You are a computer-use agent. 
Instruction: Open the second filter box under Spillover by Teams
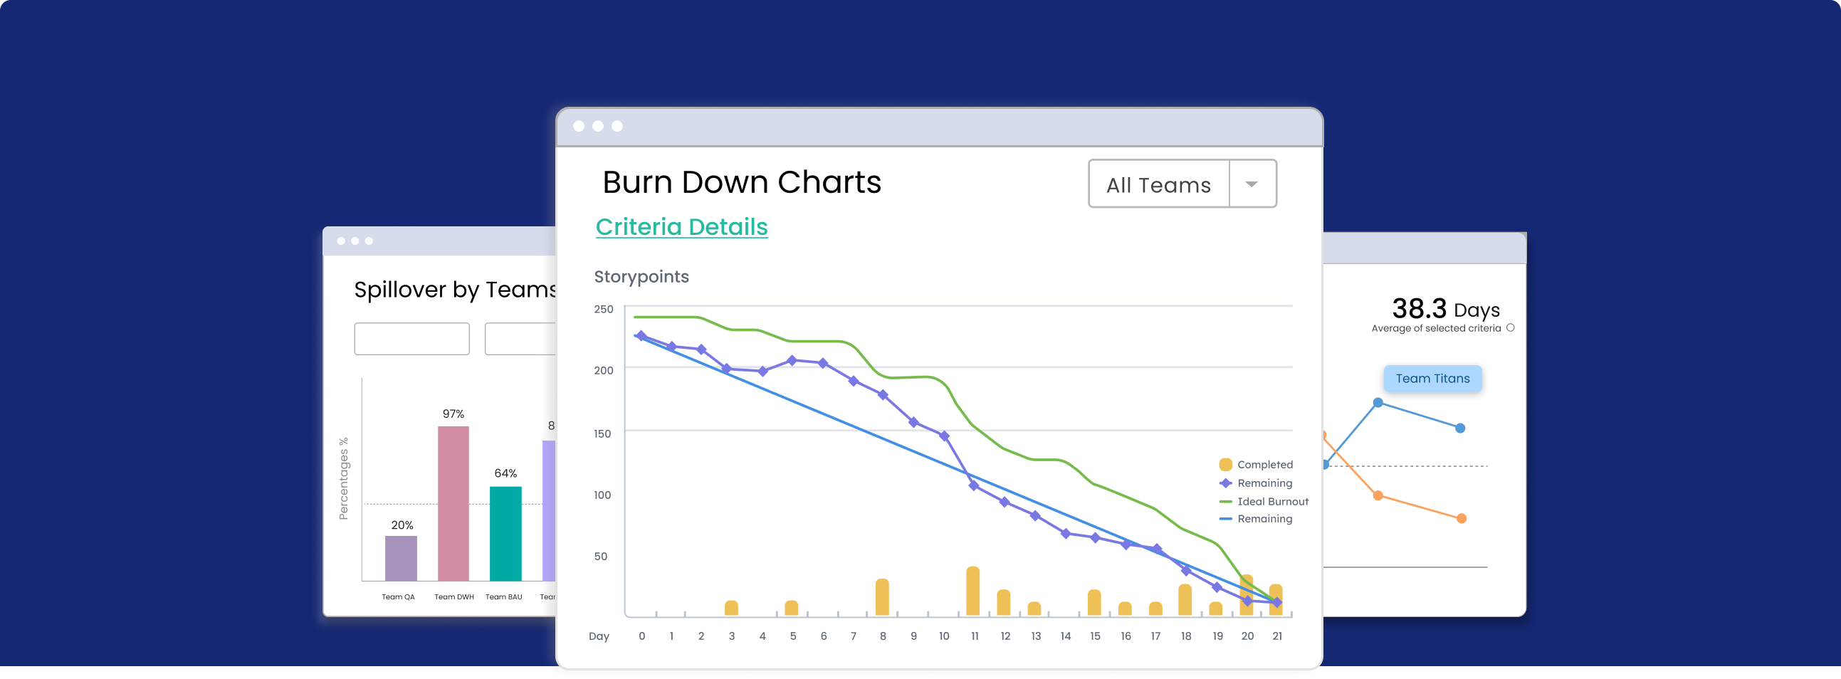coord(520,339)
